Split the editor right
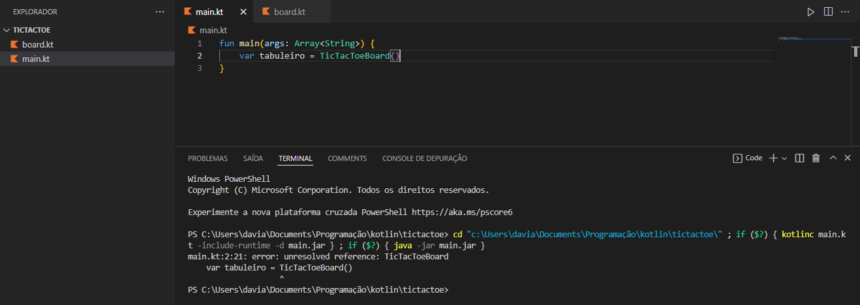 click(828, 12)
